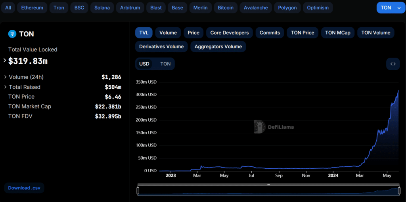Click the TON heading text
The width and height of the screenshot is (406, 202).
[27, 34]
